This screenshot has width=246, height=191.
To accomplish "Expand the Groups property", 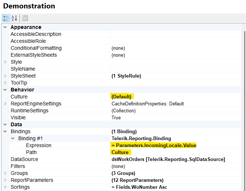I will tap(5, 173).
